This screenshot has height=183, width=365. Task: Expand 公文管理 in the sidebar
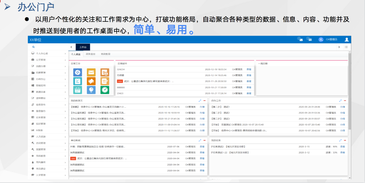point(48,60)
